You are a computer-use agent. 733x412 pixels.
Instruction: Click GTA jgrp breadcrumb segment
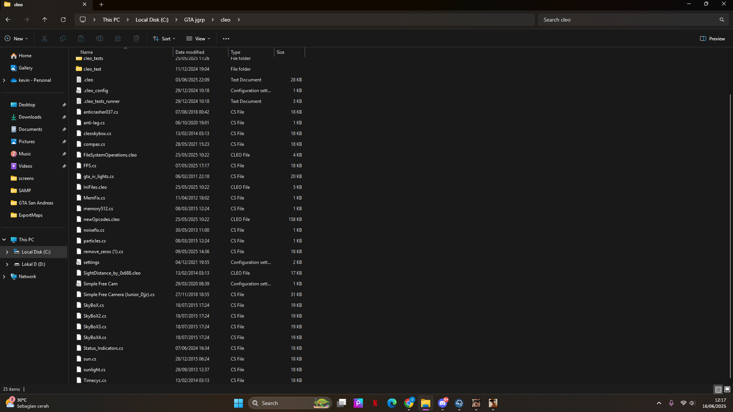point(193,19)
